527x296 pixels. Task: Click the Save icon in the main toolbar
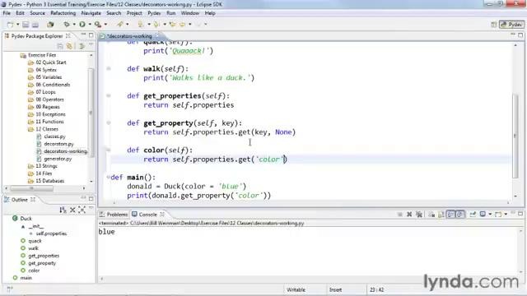26,25
